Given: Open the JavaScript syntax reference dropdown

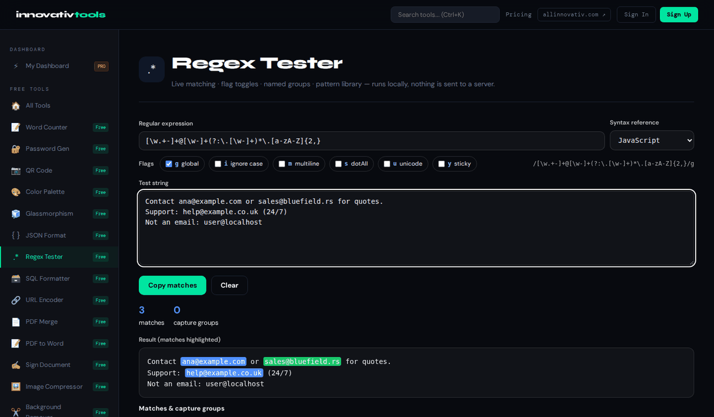Looking at the screenshot, I should pos(652,141).
